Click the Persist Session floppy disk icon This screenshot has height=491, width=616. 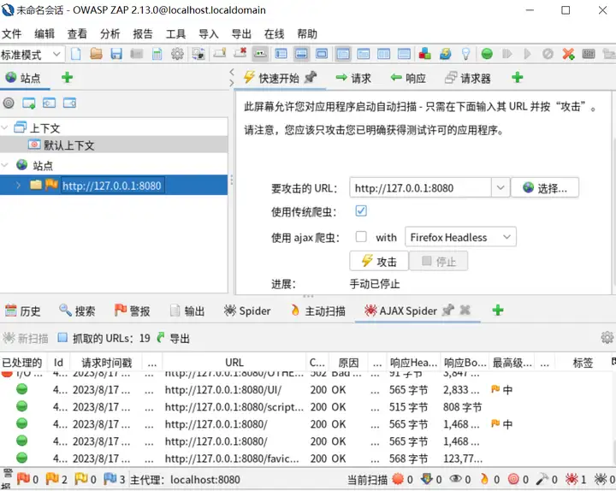(116, 53)
